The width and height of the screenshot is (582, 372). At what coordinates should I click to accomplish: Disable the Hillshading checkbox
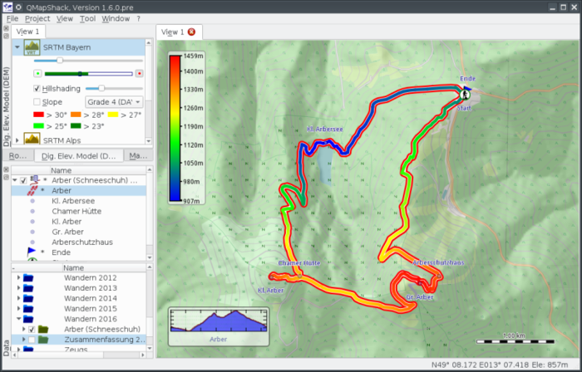(37, 87)
